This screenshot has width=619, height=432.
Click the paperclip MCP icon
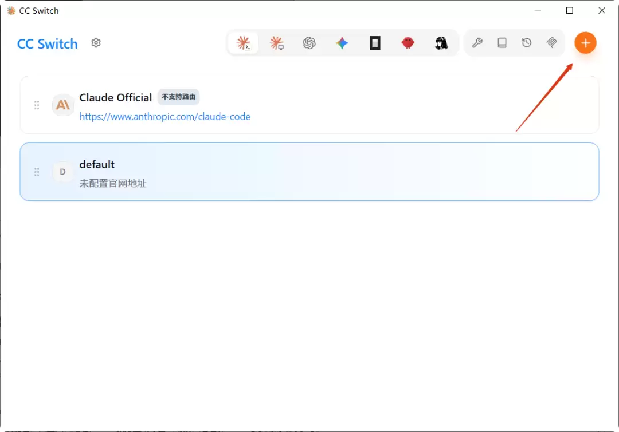click(x=551, y=42)
